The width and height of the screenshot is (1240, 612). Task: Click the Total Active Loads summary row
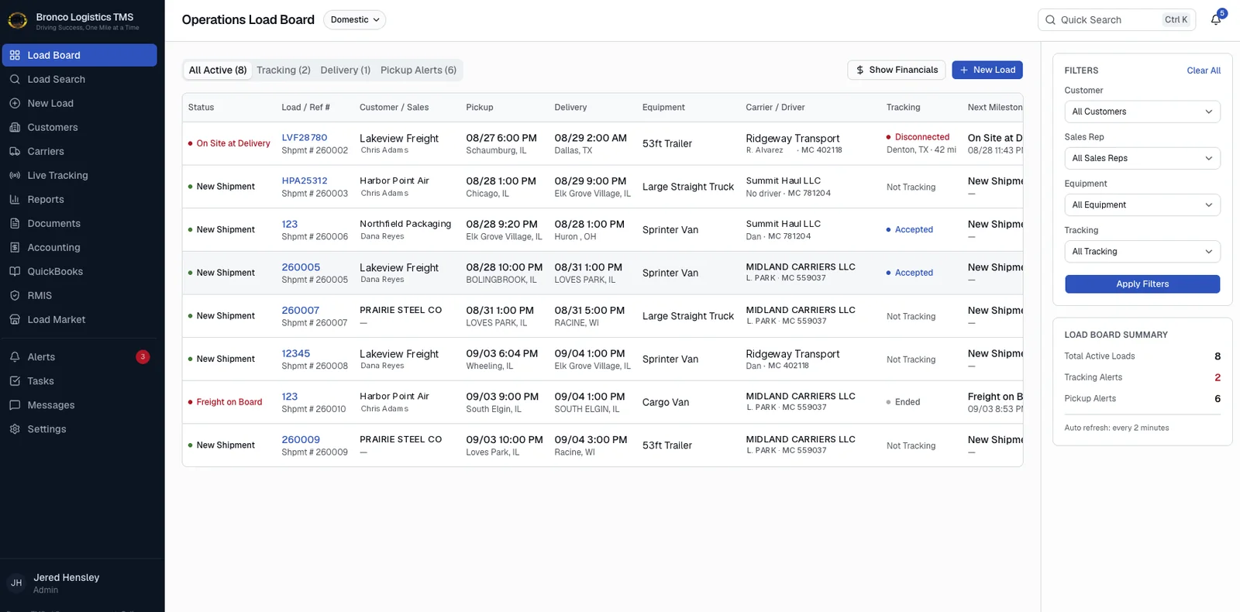[x=1142, y=356]
